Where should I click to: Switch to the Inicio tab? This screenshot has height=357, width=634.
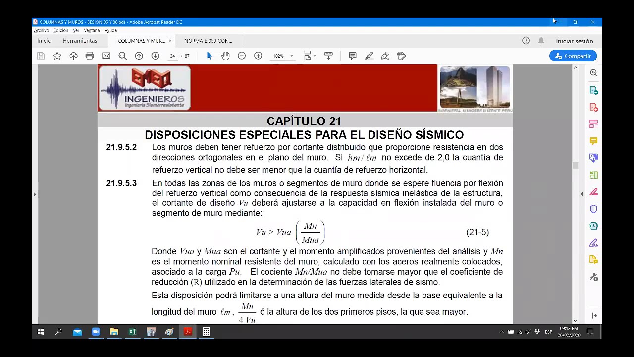44,41
